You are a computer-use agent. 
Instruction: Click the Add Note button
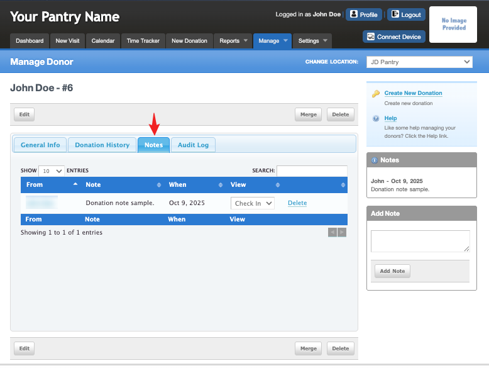[392, 271]
